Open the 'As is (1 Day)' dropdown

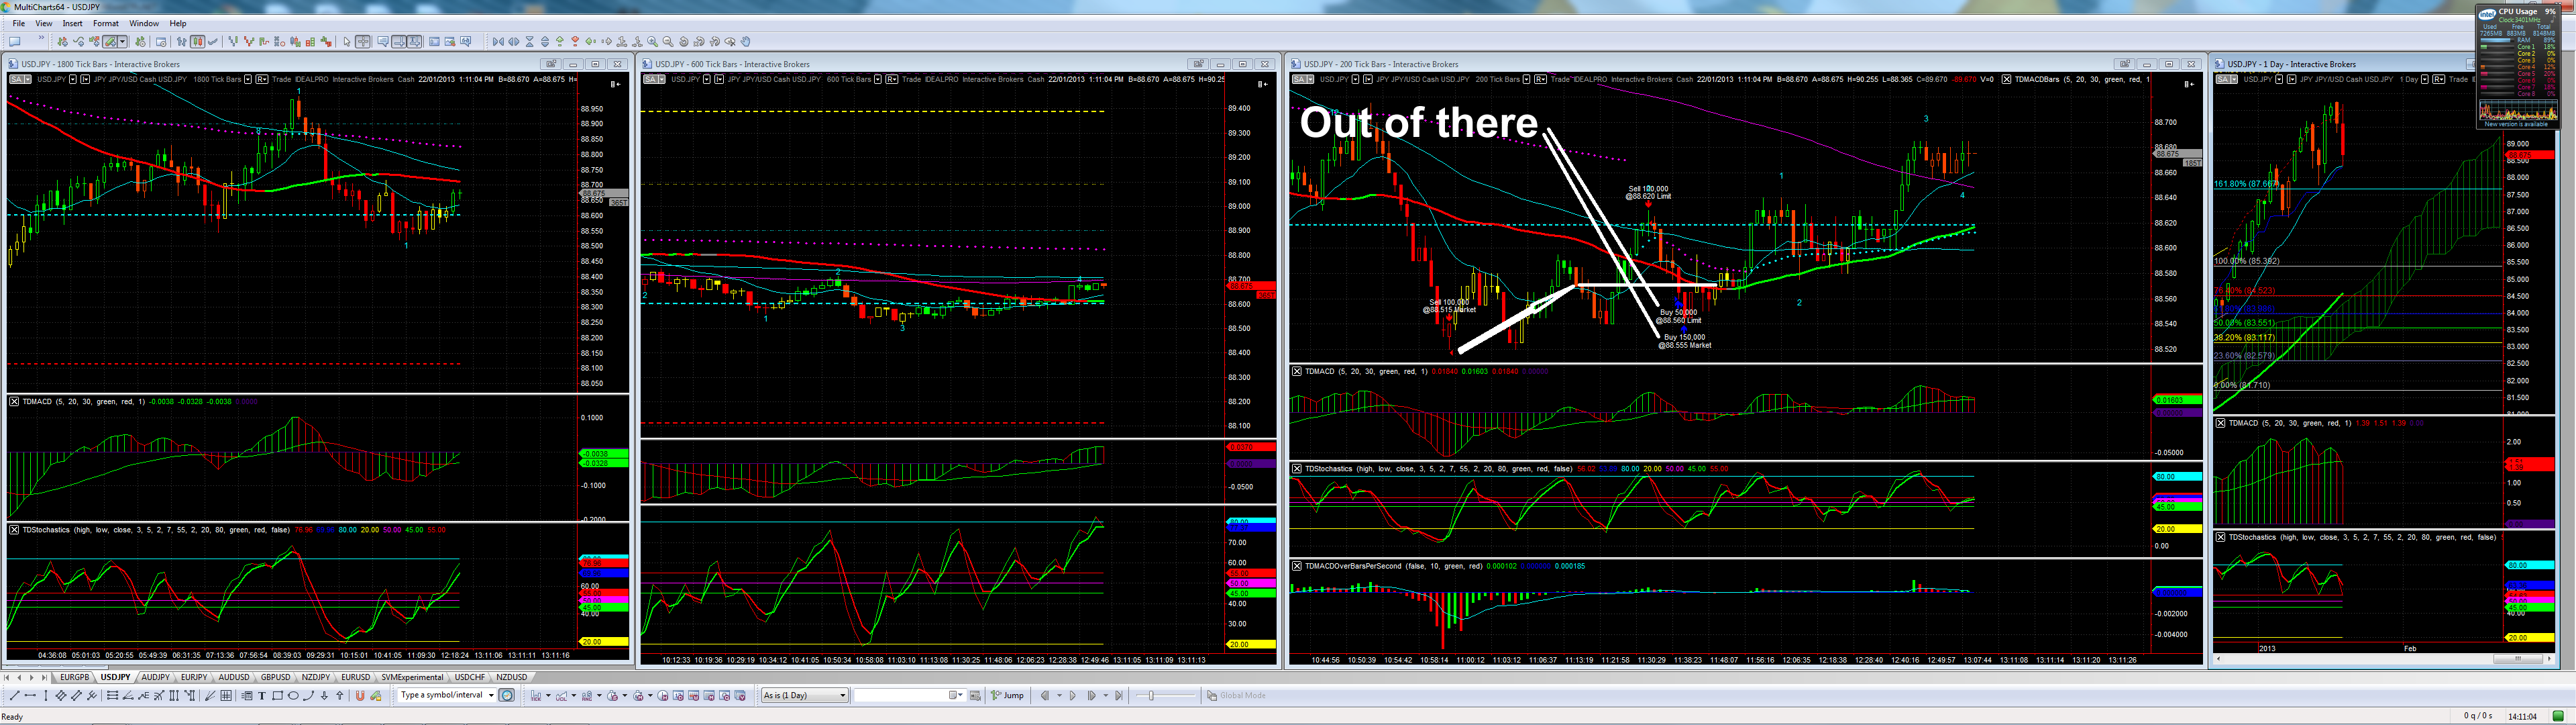(x=804, y=696)
